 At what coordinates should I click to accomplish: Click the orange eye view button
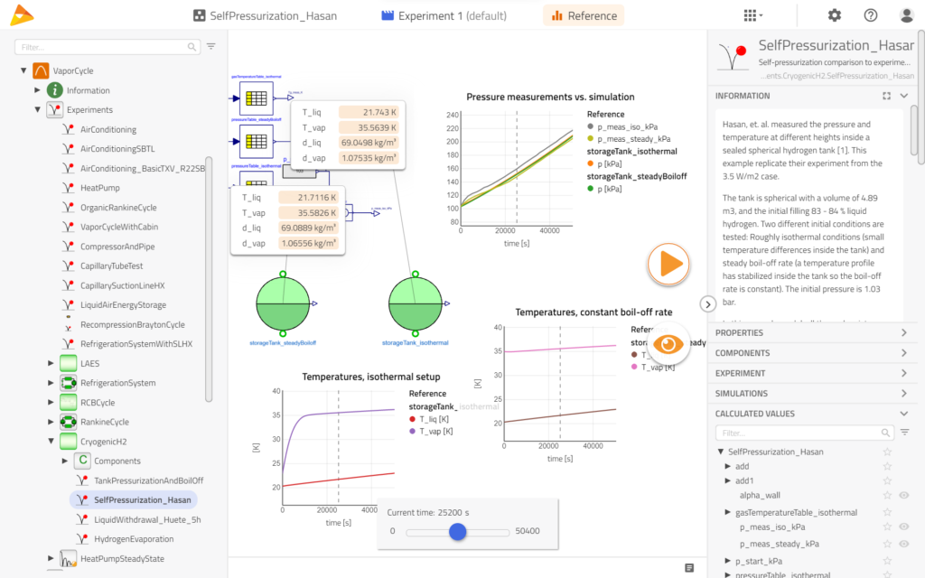point(668,344)
